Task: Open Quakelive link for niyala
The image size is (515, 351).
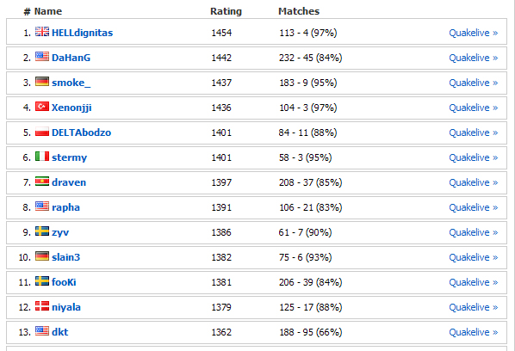Action: (x=474, y=307)
